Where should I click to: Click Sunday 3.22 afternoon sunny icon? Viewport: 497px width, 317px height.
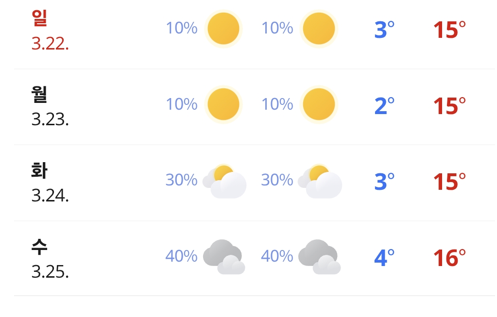point(319,29)
